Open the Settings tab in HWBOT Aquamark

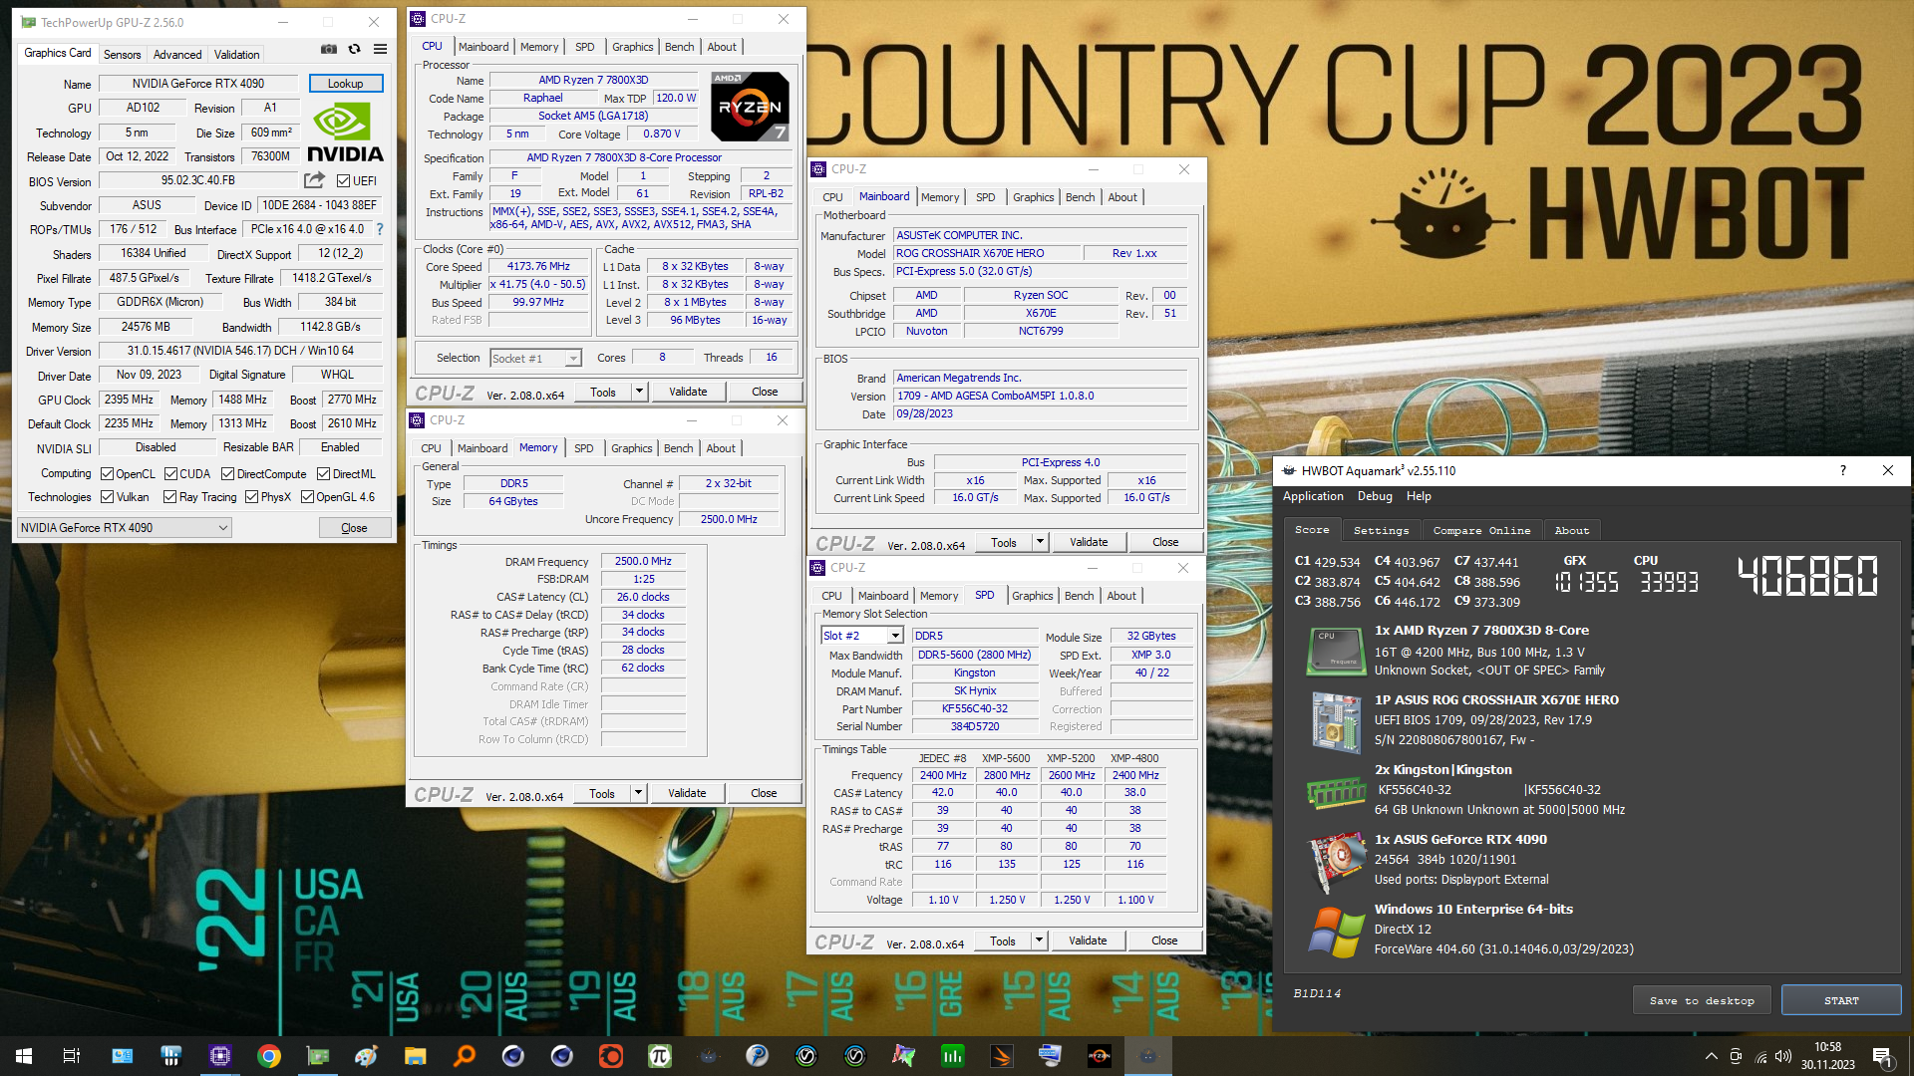[x=1381, y=530]
